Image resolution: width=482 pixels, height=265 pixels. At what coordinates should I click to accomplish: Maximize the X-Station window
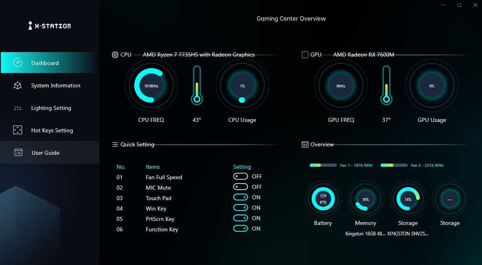(x=459, y=5)
